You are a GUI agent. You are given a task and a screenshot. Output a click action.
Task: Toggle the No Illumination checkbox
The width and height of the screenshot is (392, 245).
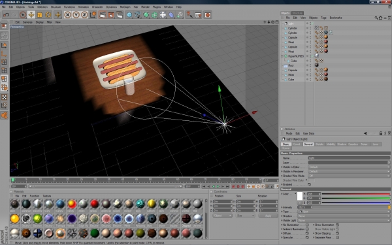[307, 225]
